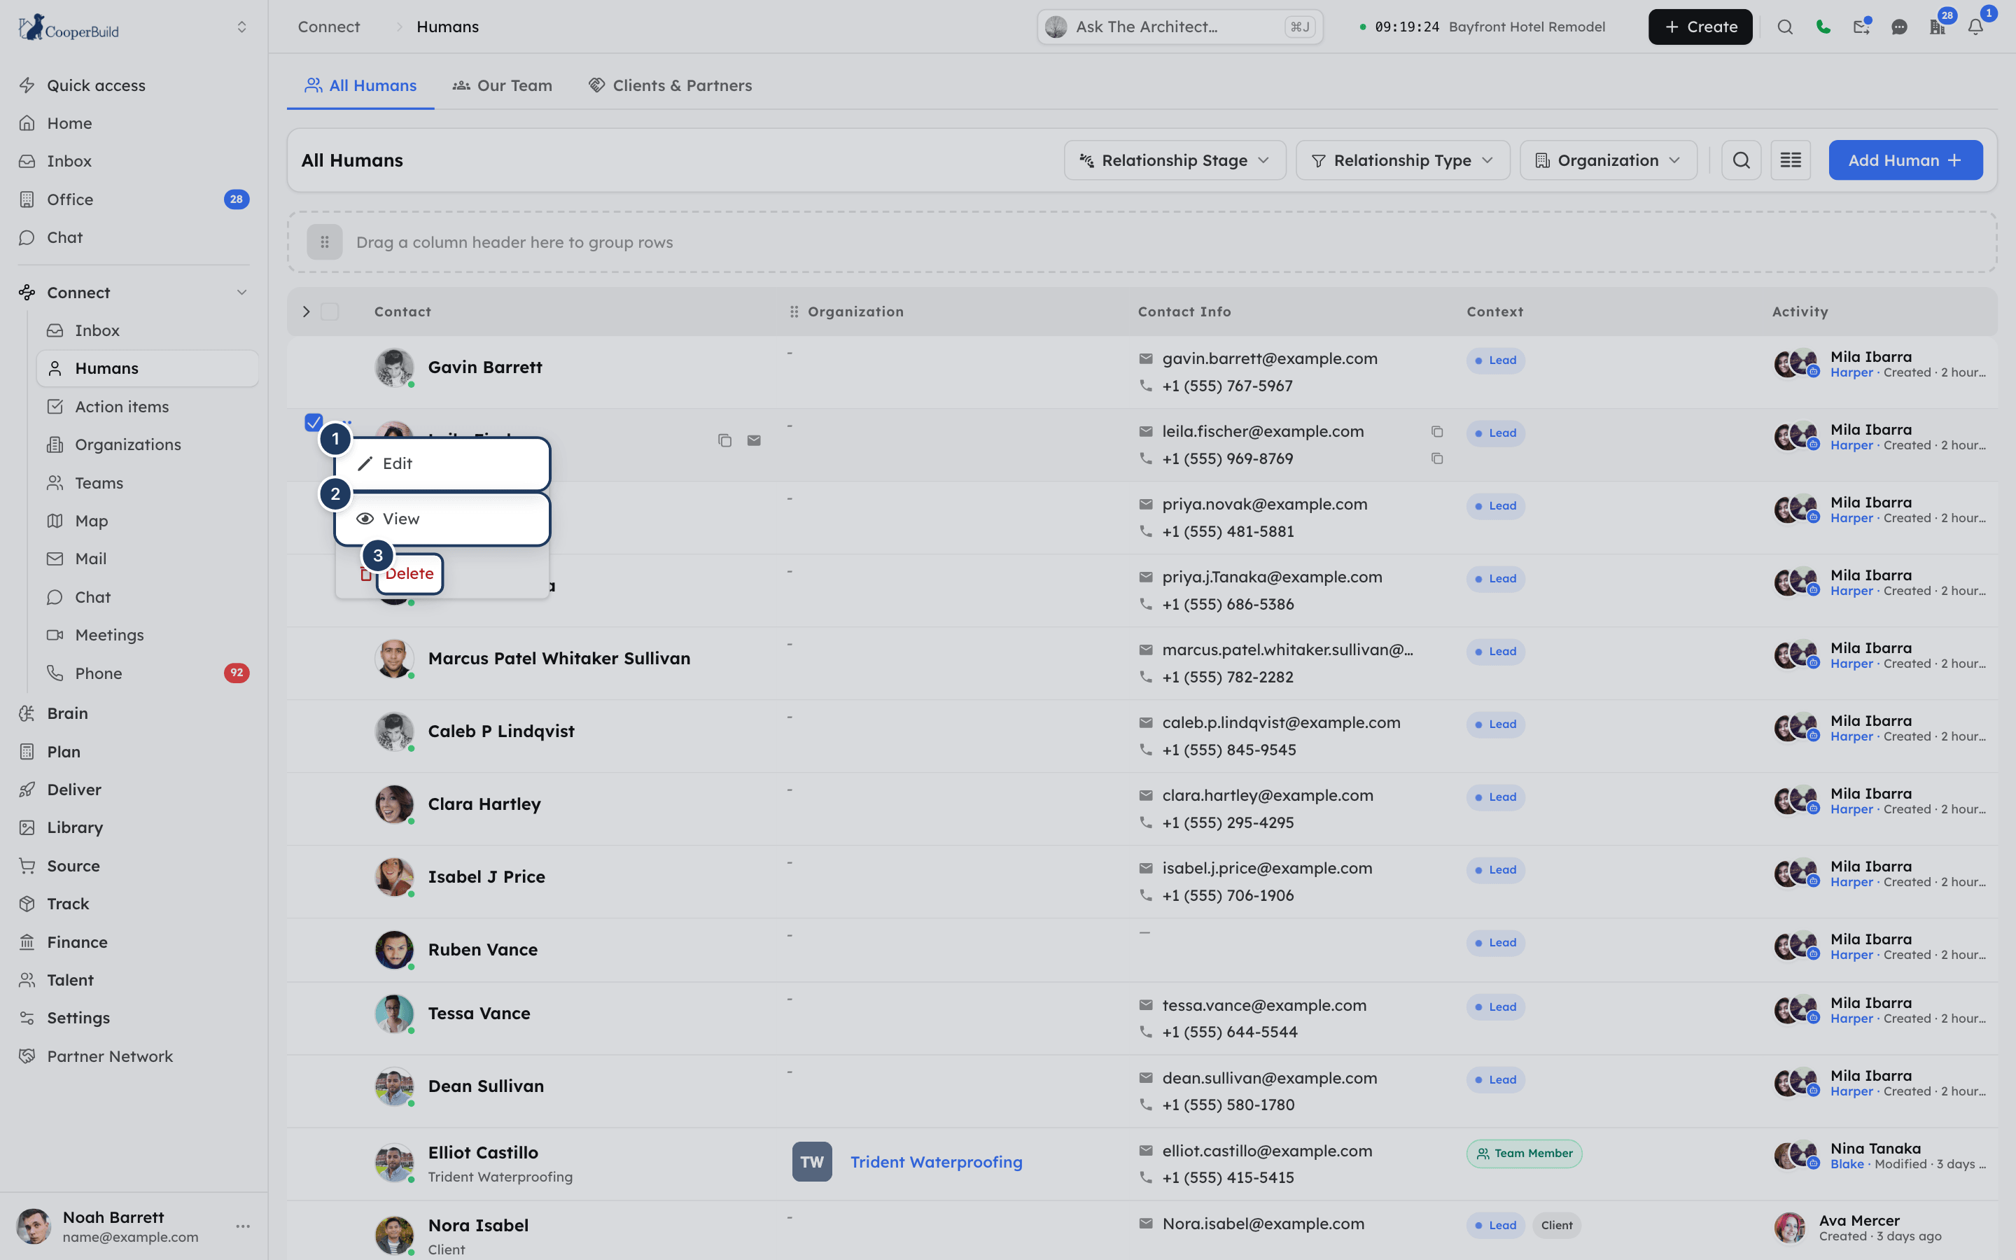Copy Leila's email address icon
Image resolution: width=2016 pixels, height=1260 pixels.
pos(1437,432)
